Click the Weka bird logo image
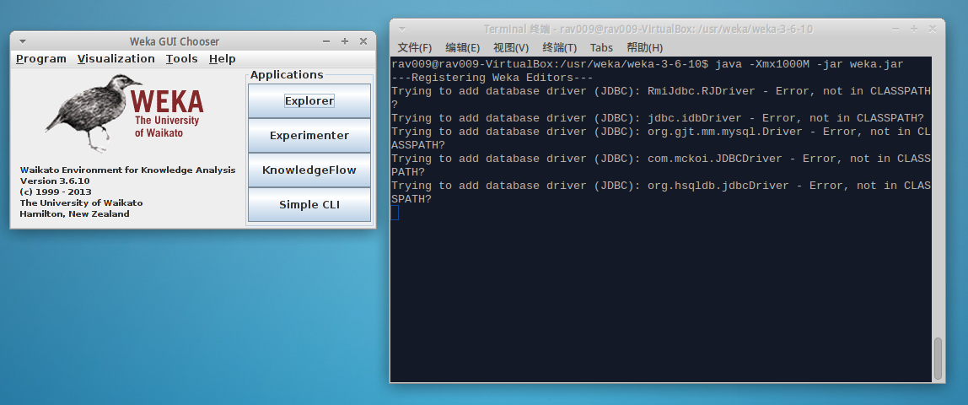The image size is (968, 405). click(93, 112)
